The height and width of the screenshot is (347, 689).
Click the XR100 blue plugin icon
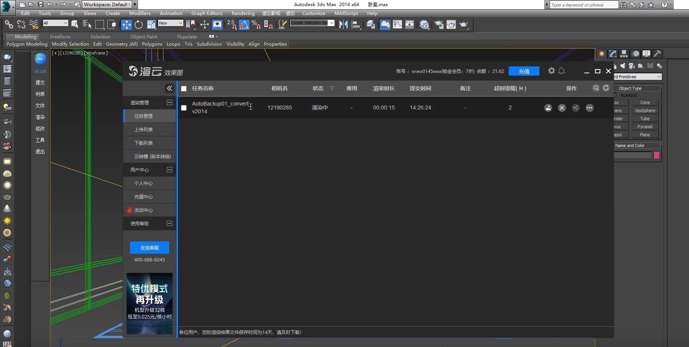tap(40, 59)
